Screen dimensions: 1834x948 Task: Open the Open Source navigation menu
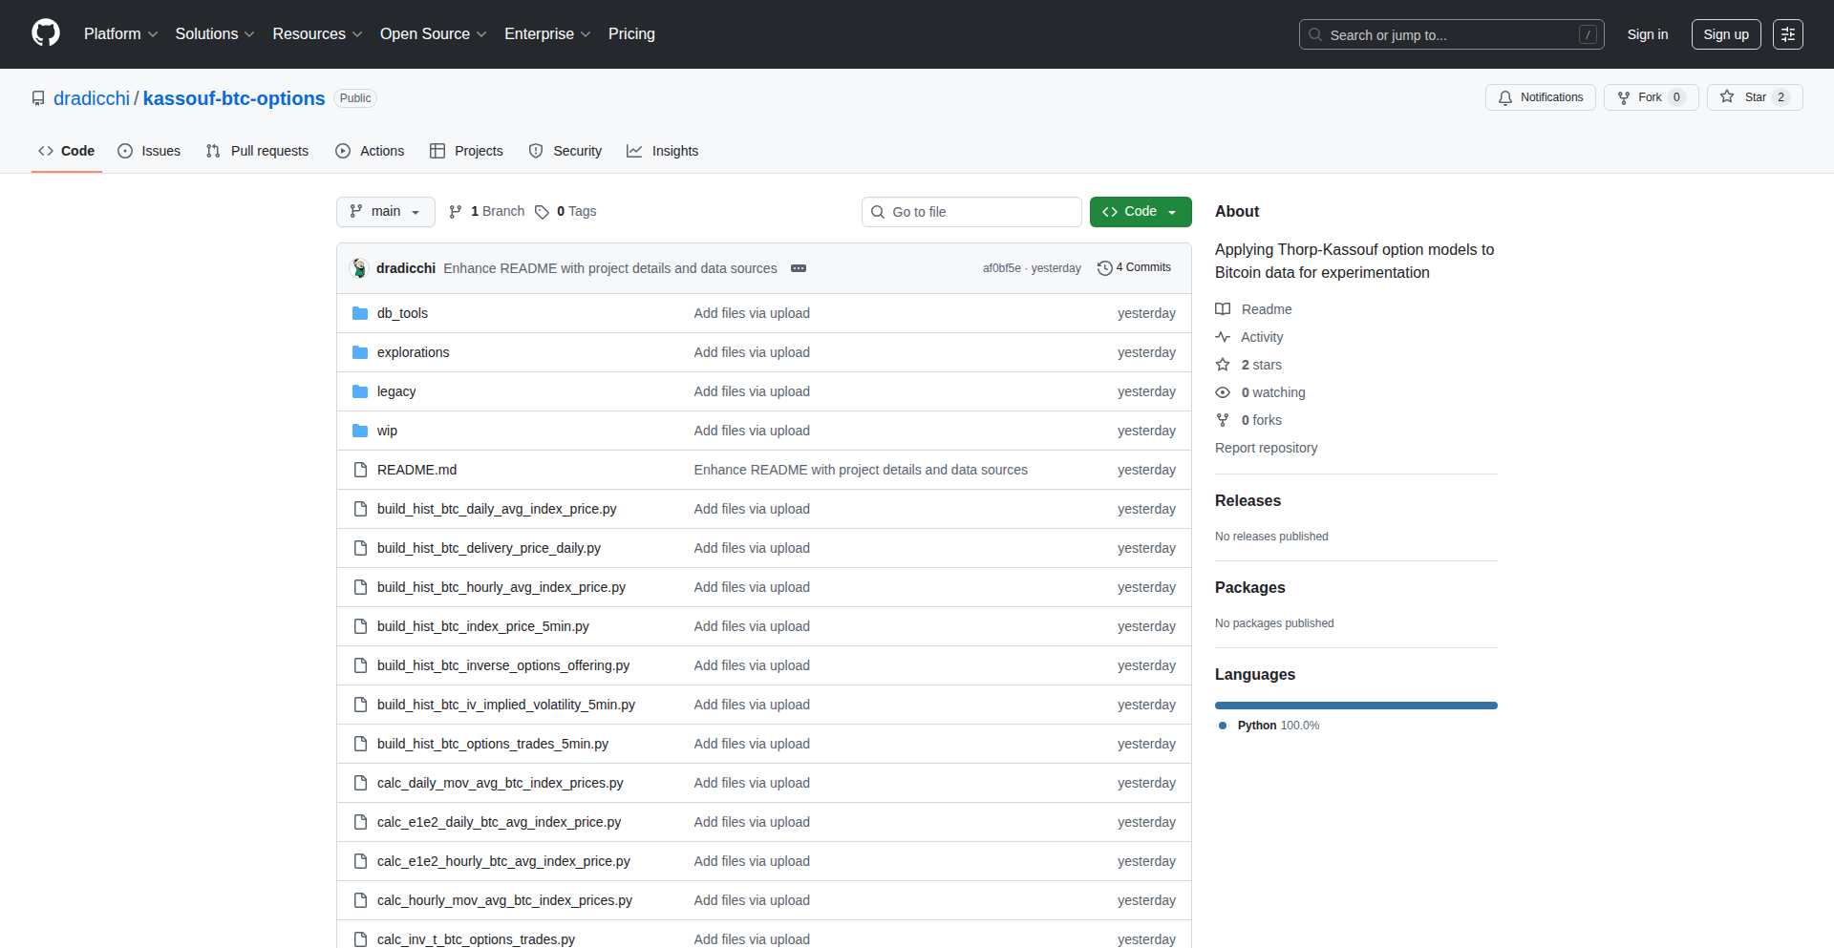[433, 34]
